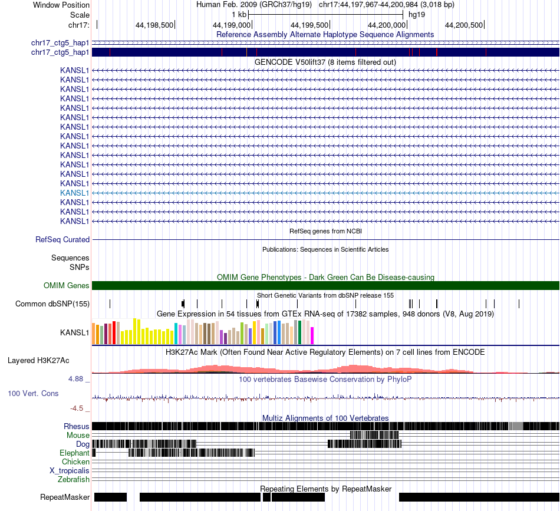Click the rightmost RepeatMasker block
The height and width of the screenshot is (511, 560).
coord(479,497)
